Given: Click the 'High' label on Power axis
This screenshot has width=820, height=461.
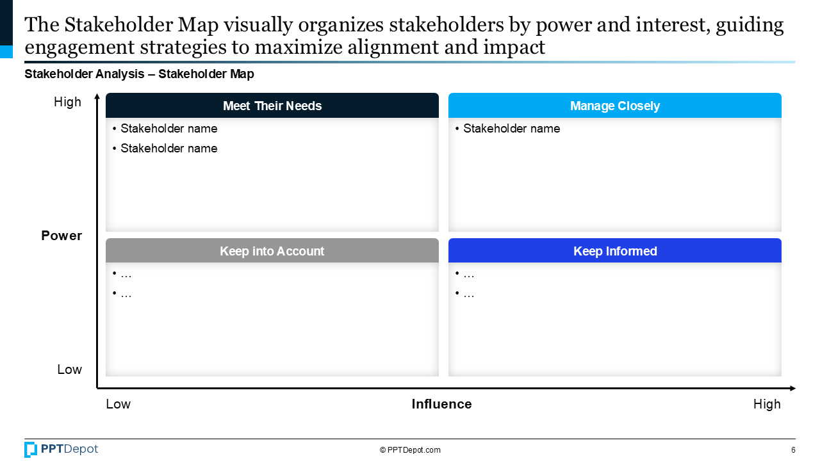Looking at the screenshot, I should (x=68, y=102).
